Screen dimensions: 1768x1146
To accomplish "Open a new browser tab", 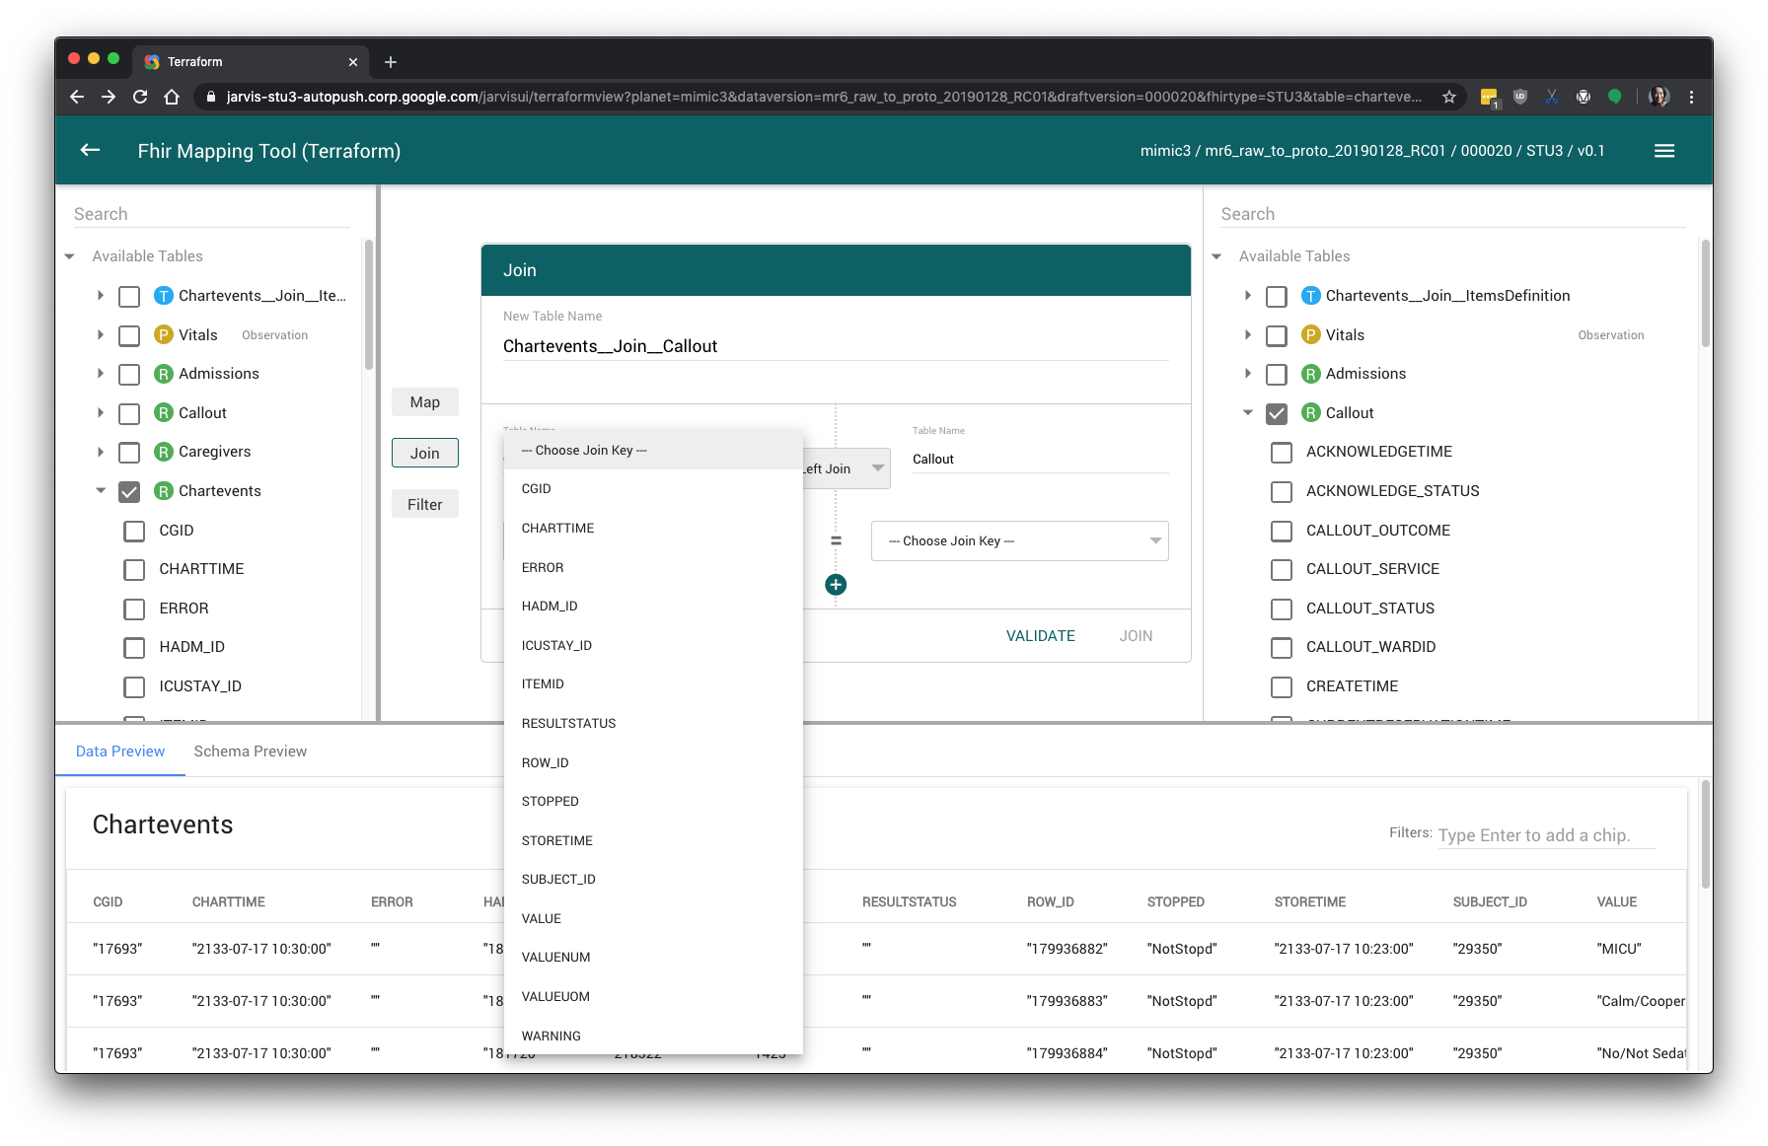I will [391, 62].
